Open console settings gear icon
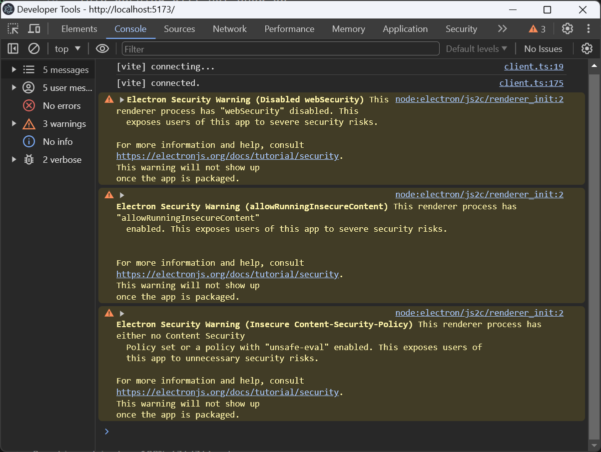The width and height of the screenshot is (601, 452). (x=587, y=48)
